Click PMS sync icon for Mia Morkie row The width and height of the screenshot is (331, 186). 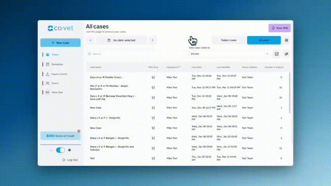point(153,87)
